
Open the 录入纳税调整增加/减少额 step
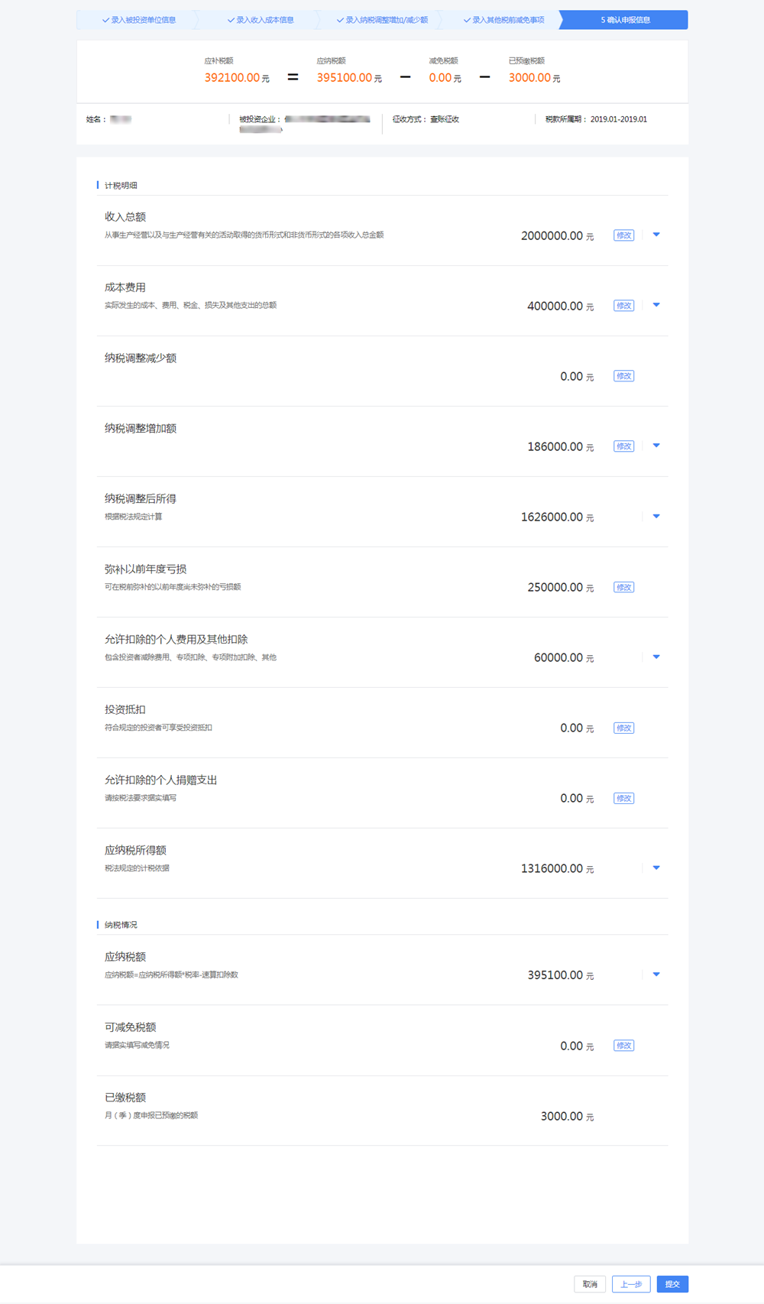click(x=382, y=20)
